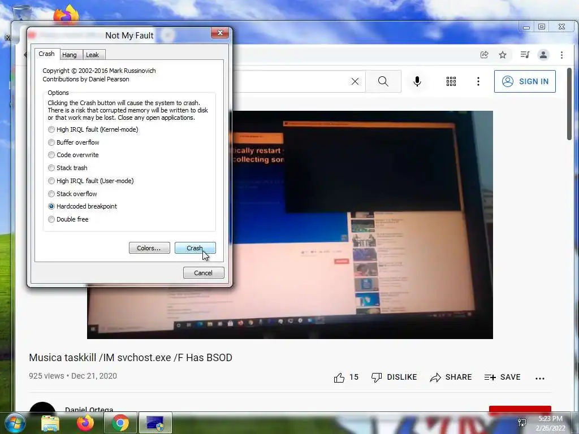Click Chrome's share page icon
Screen dimensions: 579x434
point(484,55)
